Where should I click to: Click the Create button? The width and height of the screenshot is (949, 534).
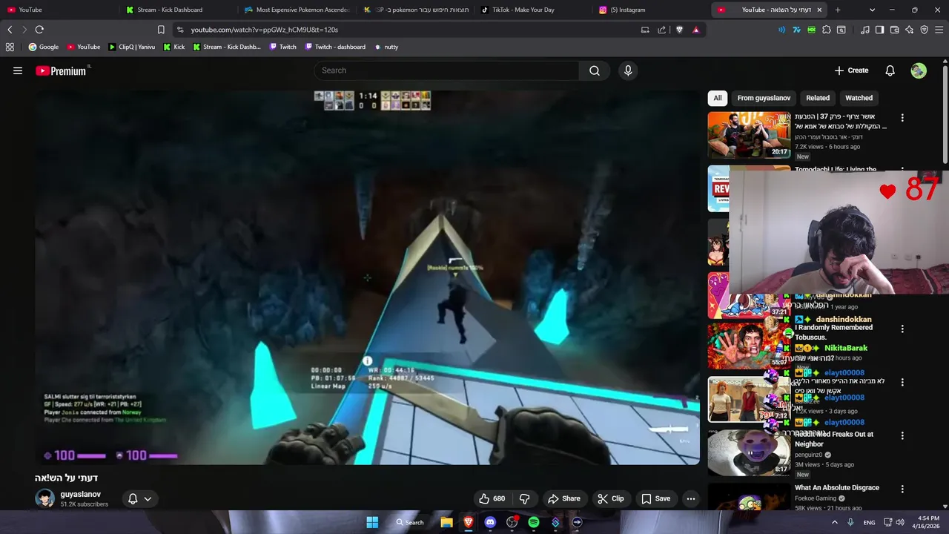point(851,70)
